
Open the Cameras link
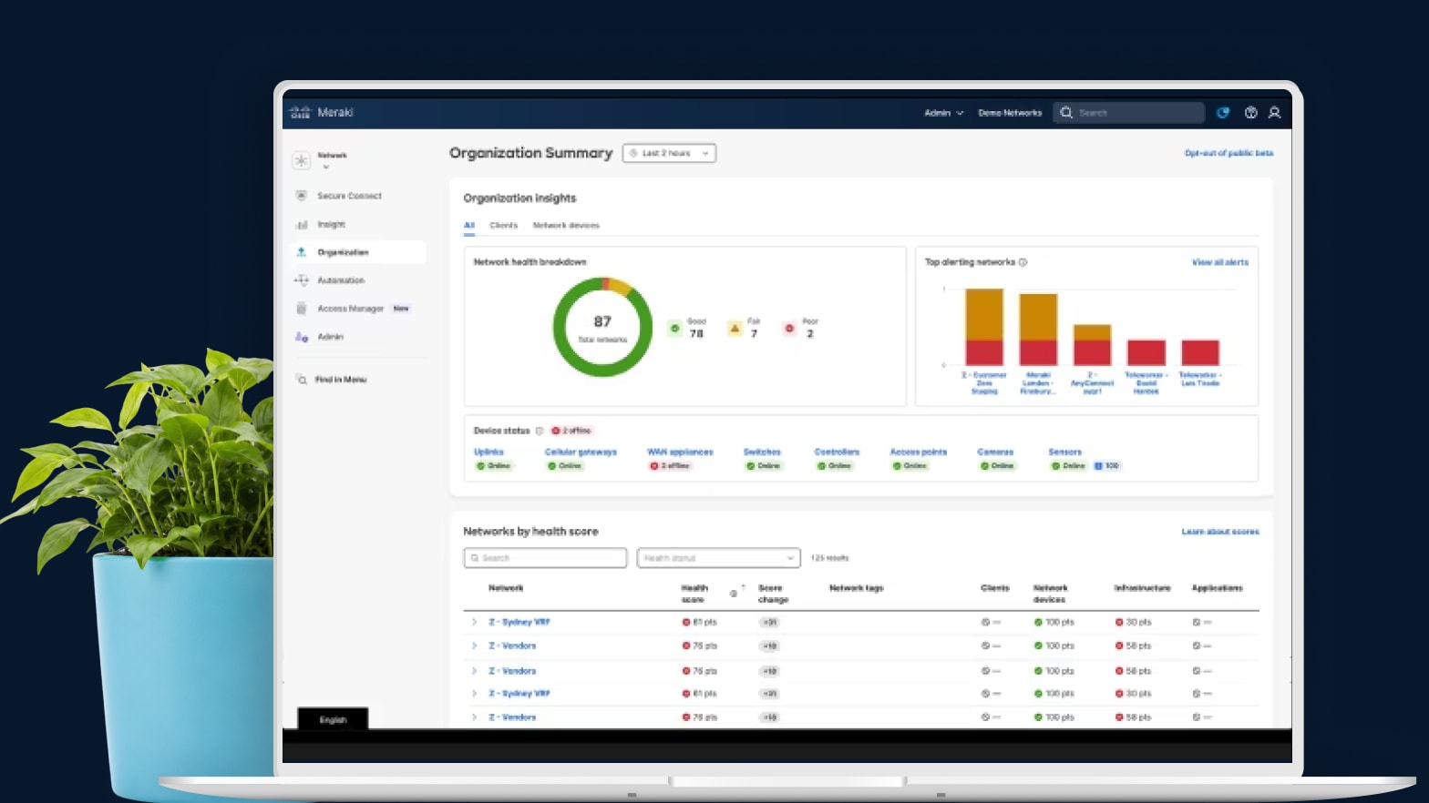pyautogui.click(x=995, y=452)
